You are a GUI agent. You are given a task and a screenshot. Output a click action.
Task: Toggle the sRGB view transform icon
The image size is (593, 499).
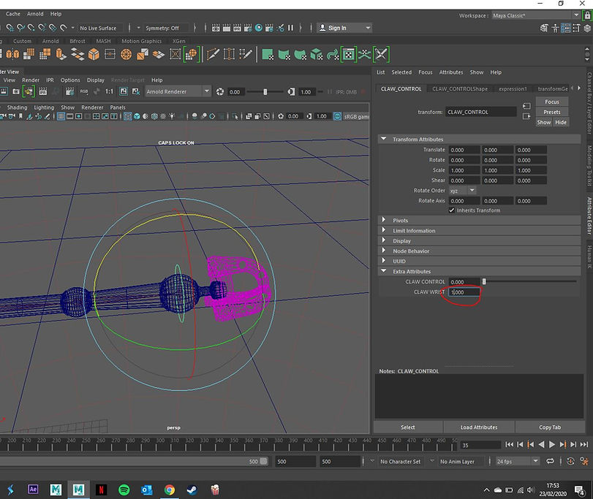coord(337,116)
